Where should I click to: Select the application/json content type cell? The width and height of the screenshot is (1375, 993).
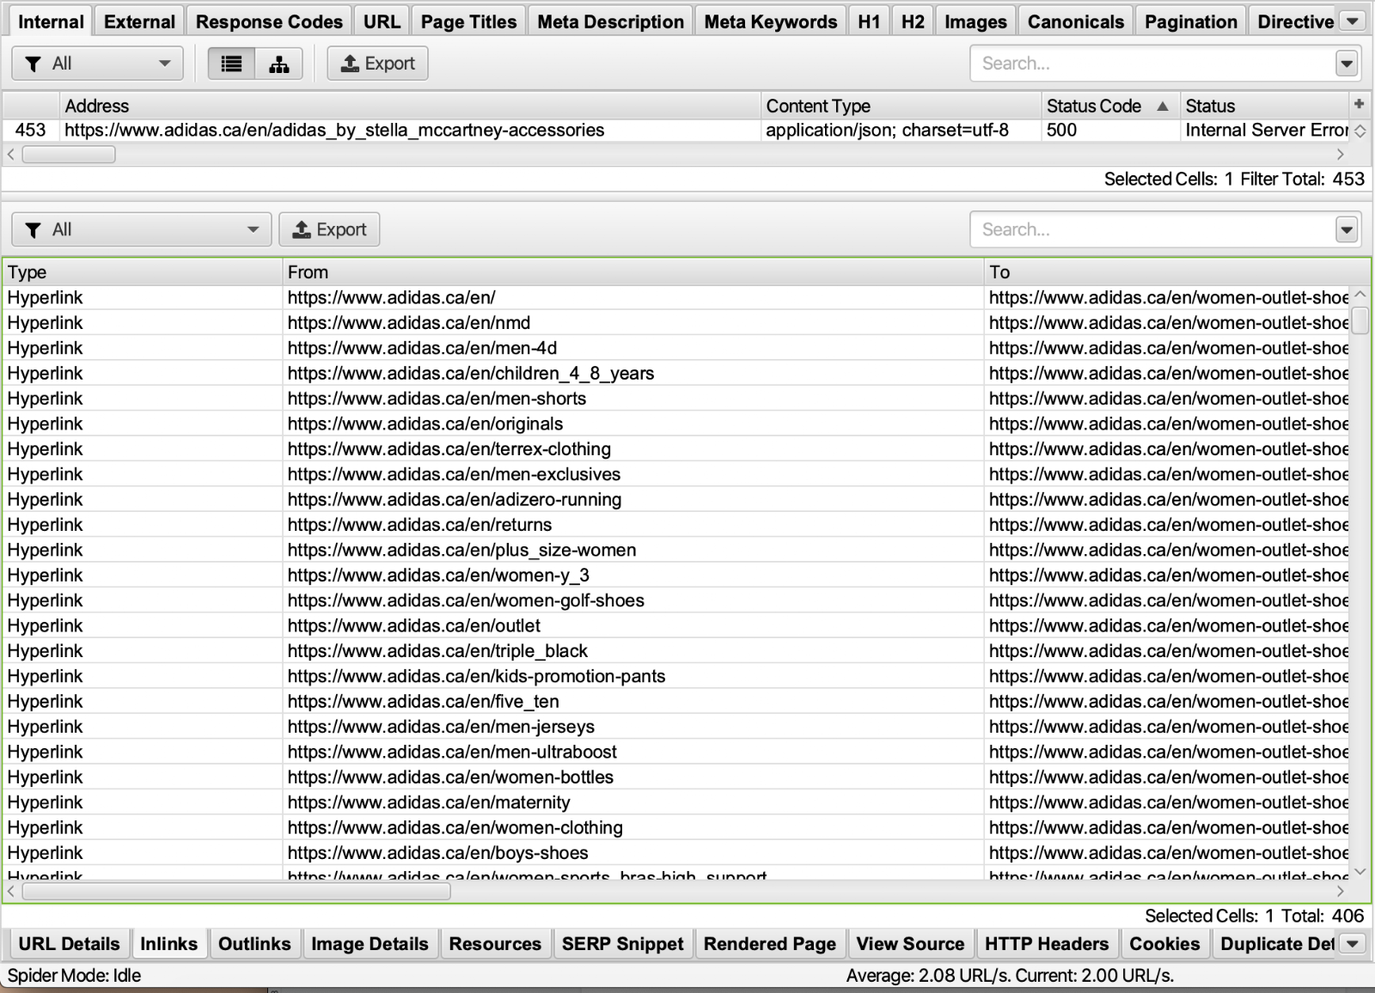[x=901, y=131]
